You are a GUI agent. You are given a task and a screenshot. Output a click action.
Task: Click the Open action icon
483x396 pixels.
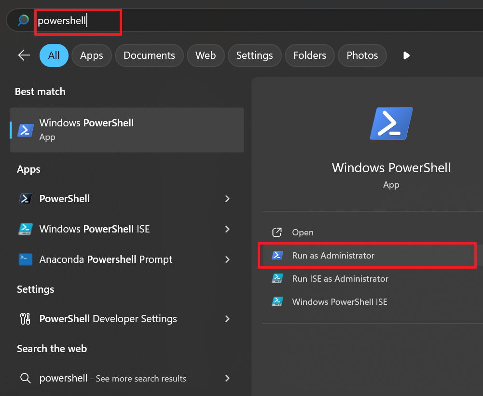[277, 232]
